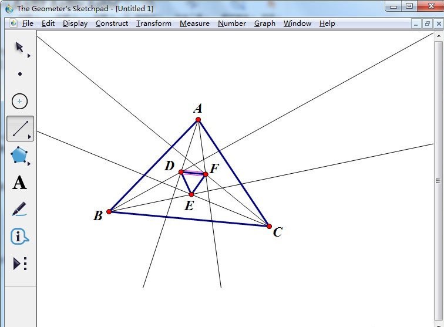The height and width of the screenshot is (327, 444).
Task: Minimize the Geometer's Sketchpad application window
Action: coord(393,7)
